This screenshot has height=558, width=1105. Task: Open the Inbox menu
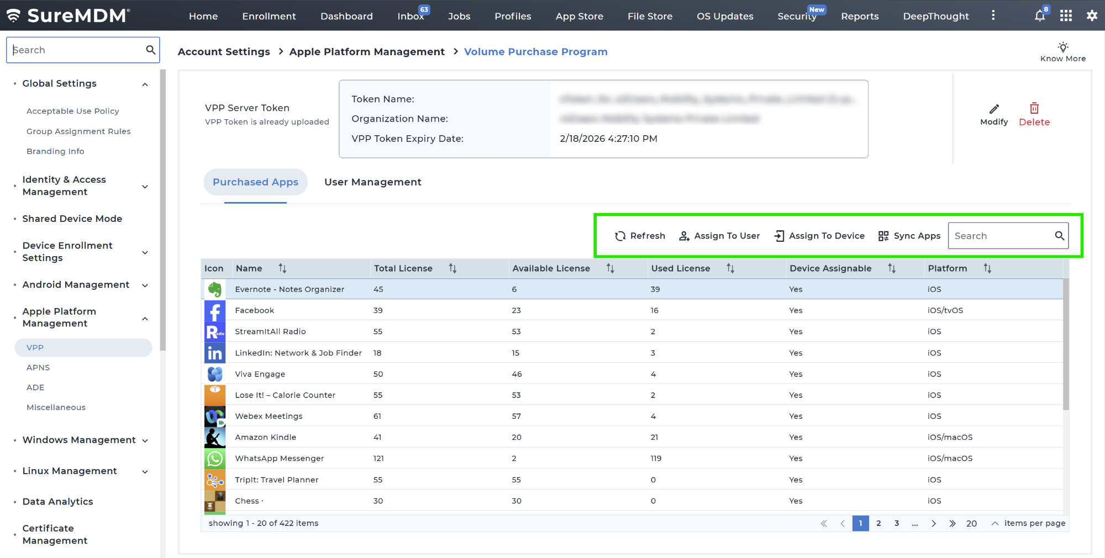coord(411,16)
